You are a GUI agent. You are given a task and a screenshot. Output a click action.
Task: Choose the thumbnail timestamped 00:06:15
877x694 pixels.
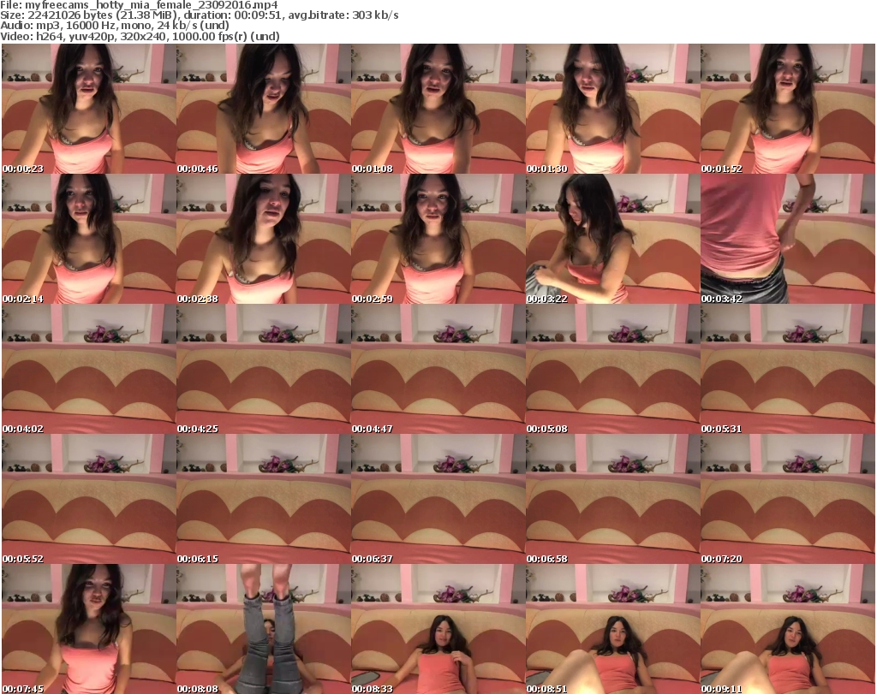[x=264, y=499]
